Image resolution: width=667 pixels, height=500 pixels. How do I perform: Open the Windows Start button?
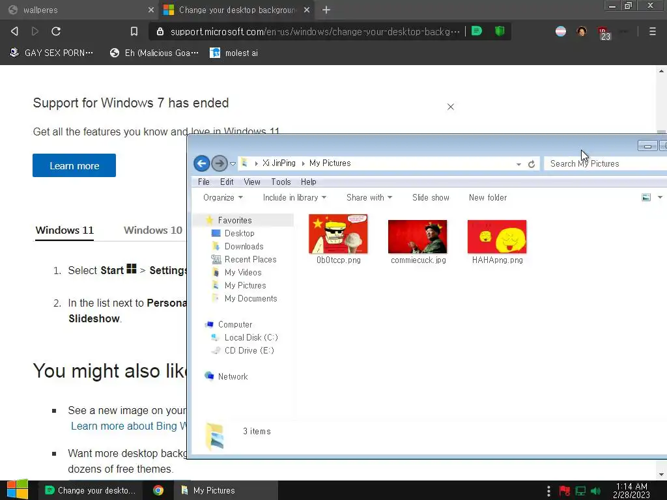coord(18,490)
